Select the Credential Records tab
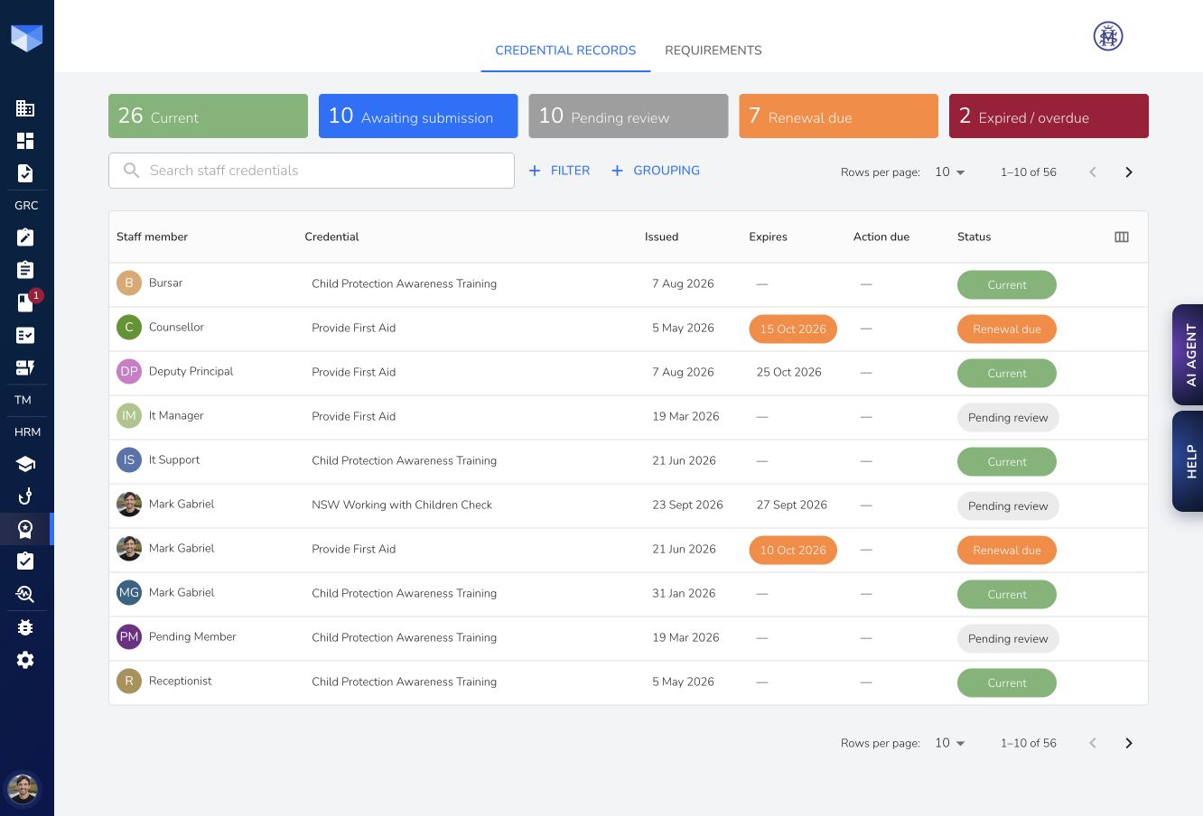The height and width of the screenshot is (816, 1203). click(565, 51)
